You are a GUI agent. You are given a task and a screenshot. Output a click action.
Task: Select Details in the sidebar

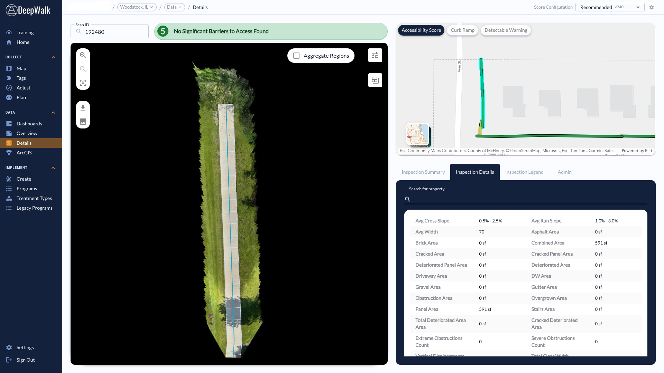point(31,143)
